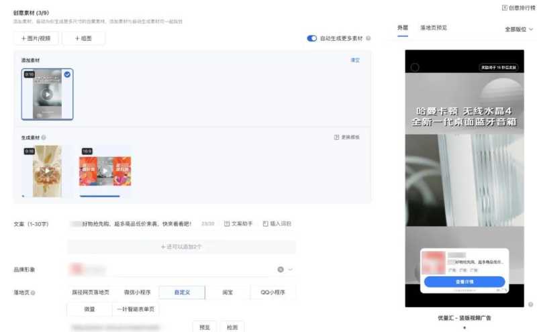Click the blurred ad card image in preview

point(434,262)
